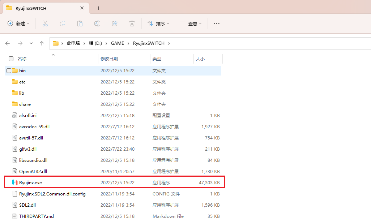Viewport: 371px width, 224px height.
Task: Select the Ryujinx.SDL2.Common.dll.config file name
Action: pos(52,194)
